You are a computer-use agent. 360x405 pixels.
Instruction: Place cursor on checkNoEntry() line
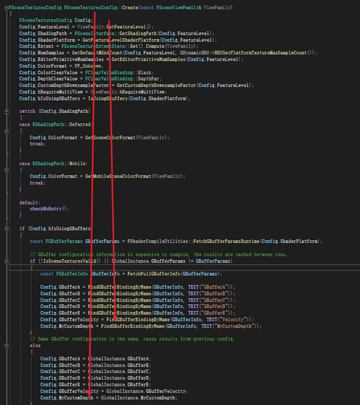50,209
